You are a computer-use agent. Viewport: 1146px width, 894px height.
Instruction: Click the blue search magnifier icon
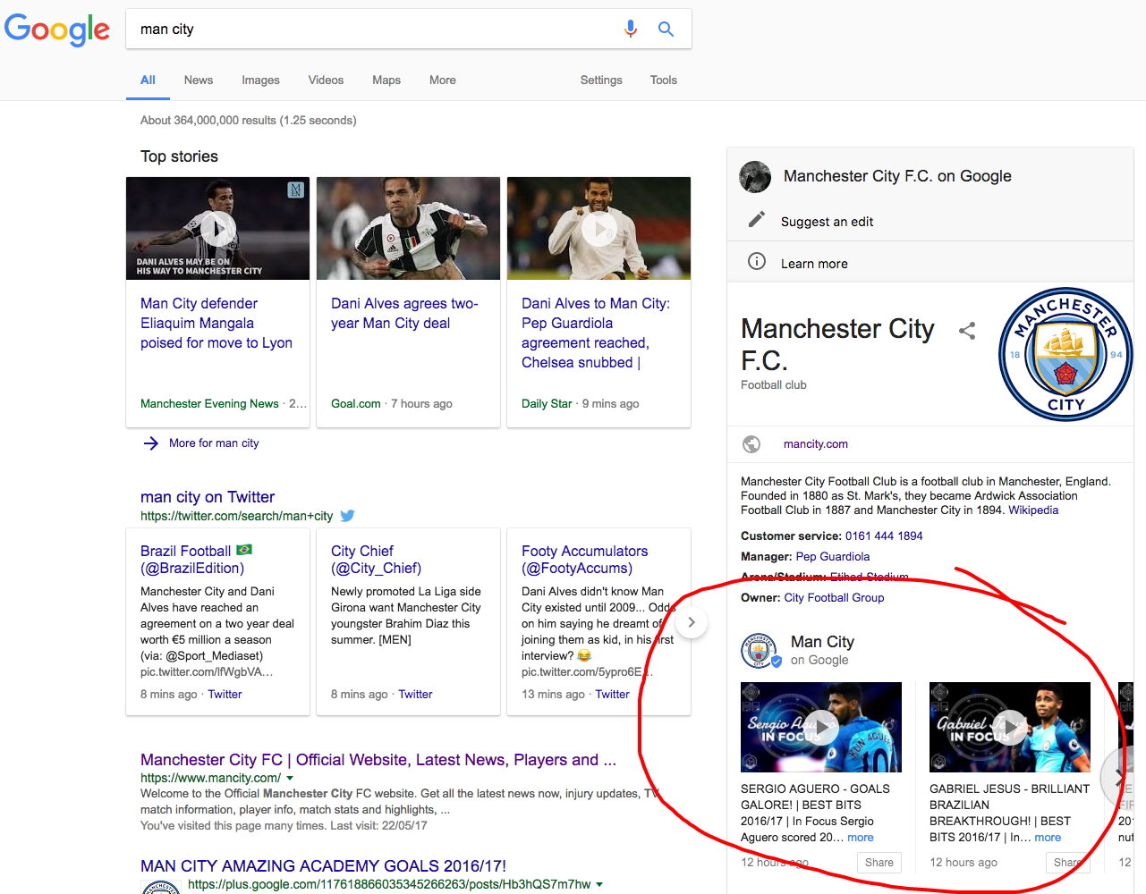tap(666, 29)
